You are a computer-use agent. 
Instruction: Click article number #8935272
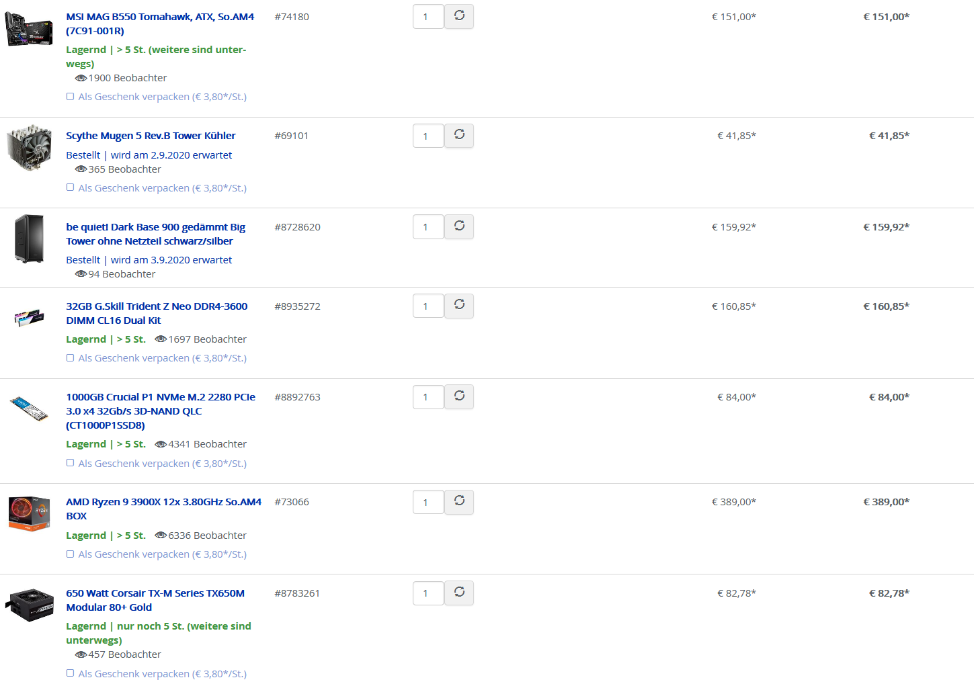[x=297, y=306]
